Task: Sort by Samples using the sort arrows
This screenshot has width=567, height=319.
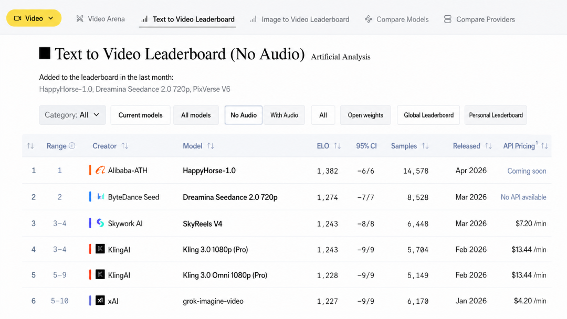Action: click(425, 146)
